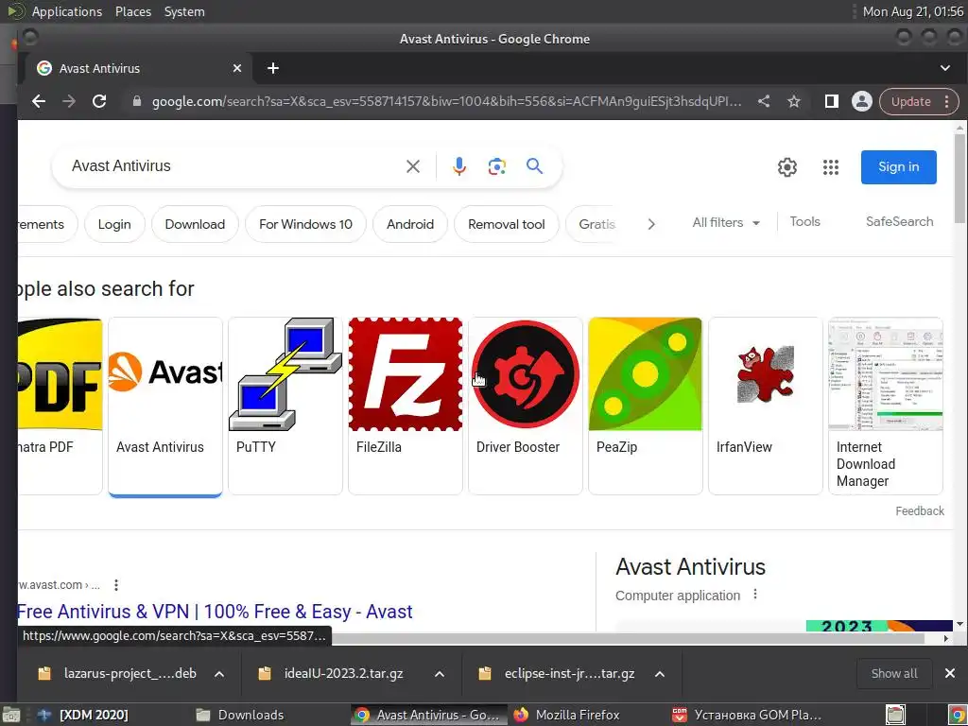
Task: Open the IrfanView search card
Action: coord(766,406)
